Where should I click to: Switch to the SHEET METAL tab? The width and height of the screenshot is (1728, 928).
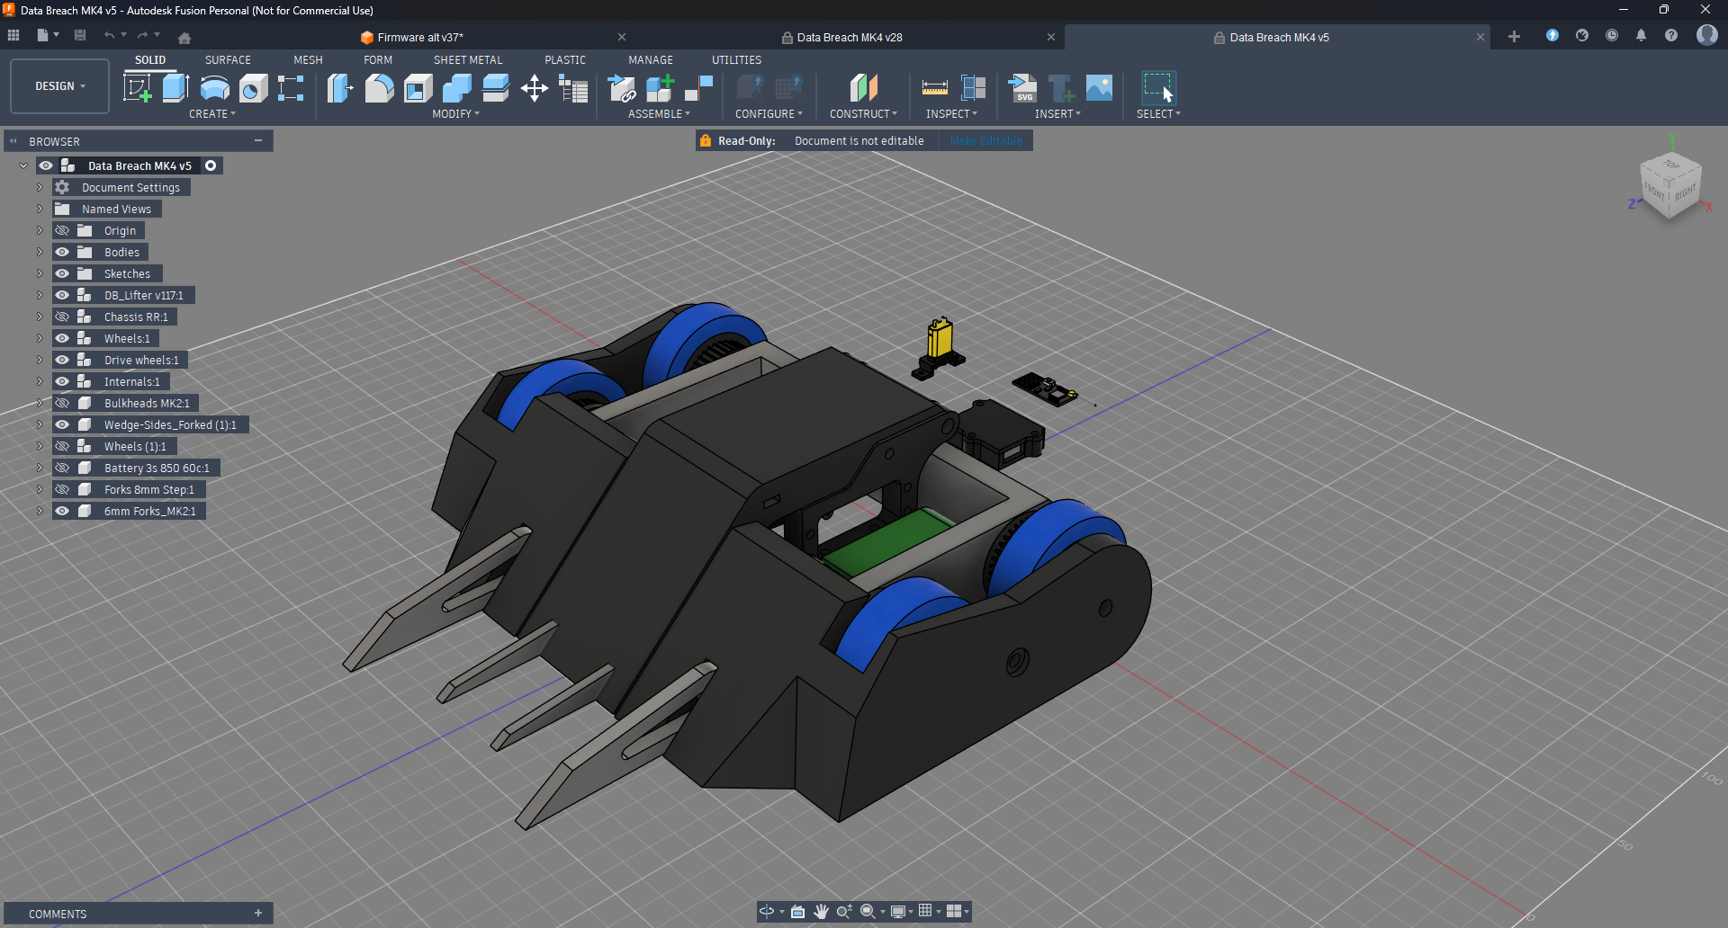point(467,60)
